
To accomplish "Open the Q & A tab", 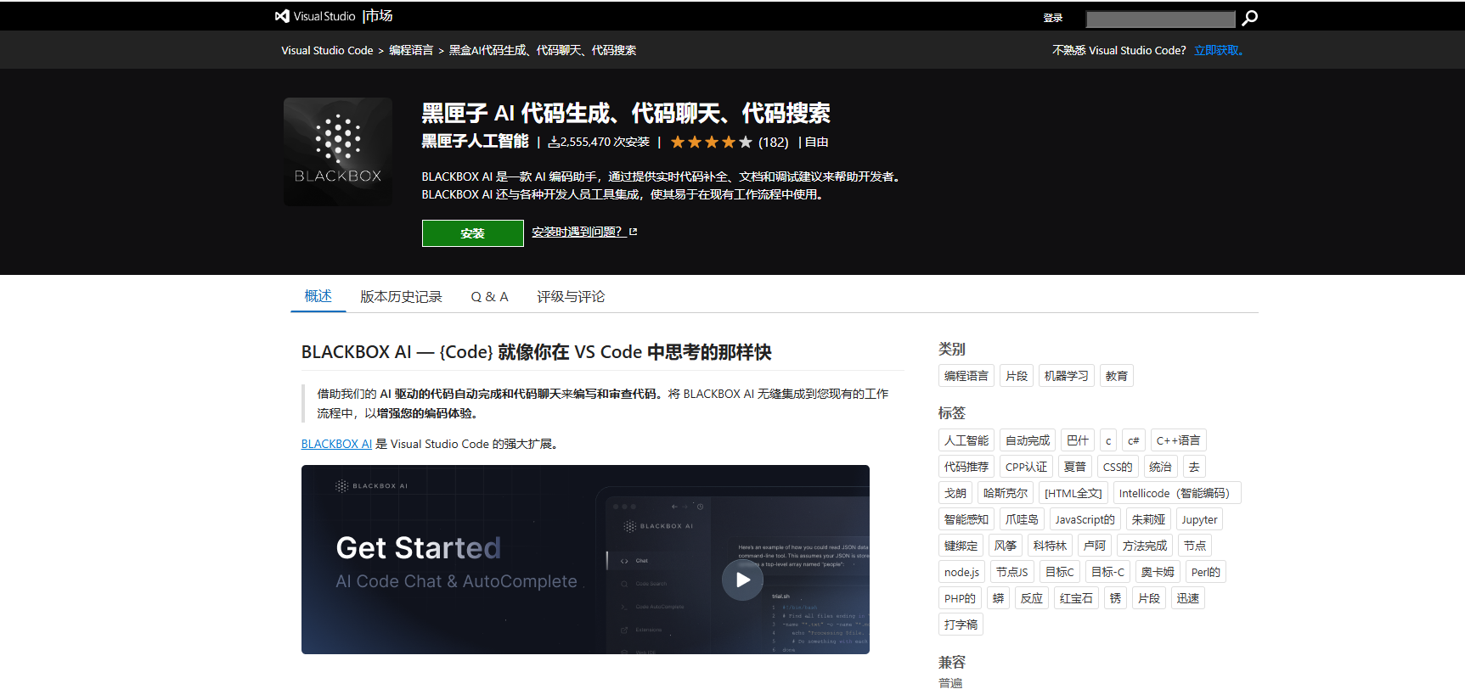I will [x=490, y=297].
